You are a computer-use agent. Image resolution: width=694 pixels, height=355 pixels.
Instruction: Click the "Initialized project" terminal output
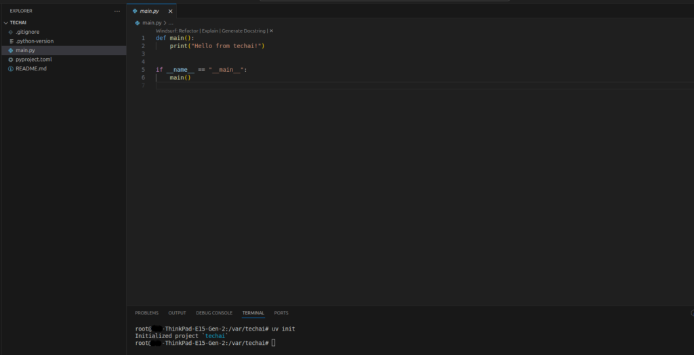[x=167, y=336]
